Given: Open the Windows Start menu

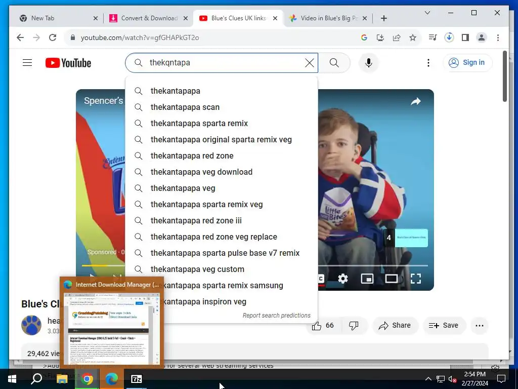Looking at the screenshot, I should [x=12, y=379].
